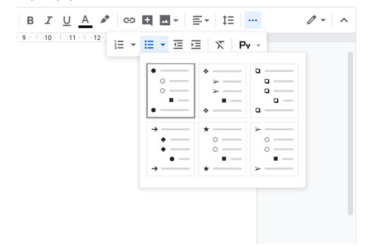Open the text color picker
Screen dimensions: 368x246
click(x=85, y=20)
